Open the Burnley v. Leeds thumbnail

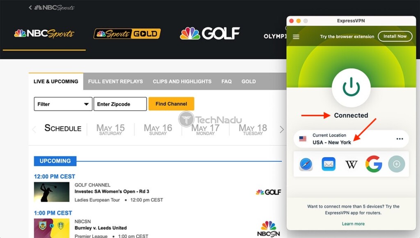pos(52,228)
